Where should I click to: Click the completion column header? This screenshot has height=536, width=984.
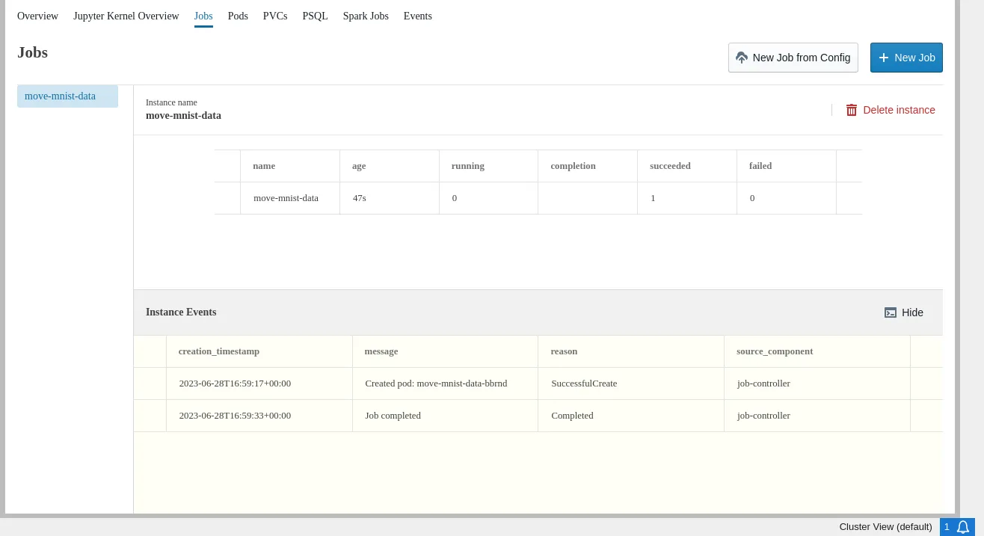pos(588,166)
